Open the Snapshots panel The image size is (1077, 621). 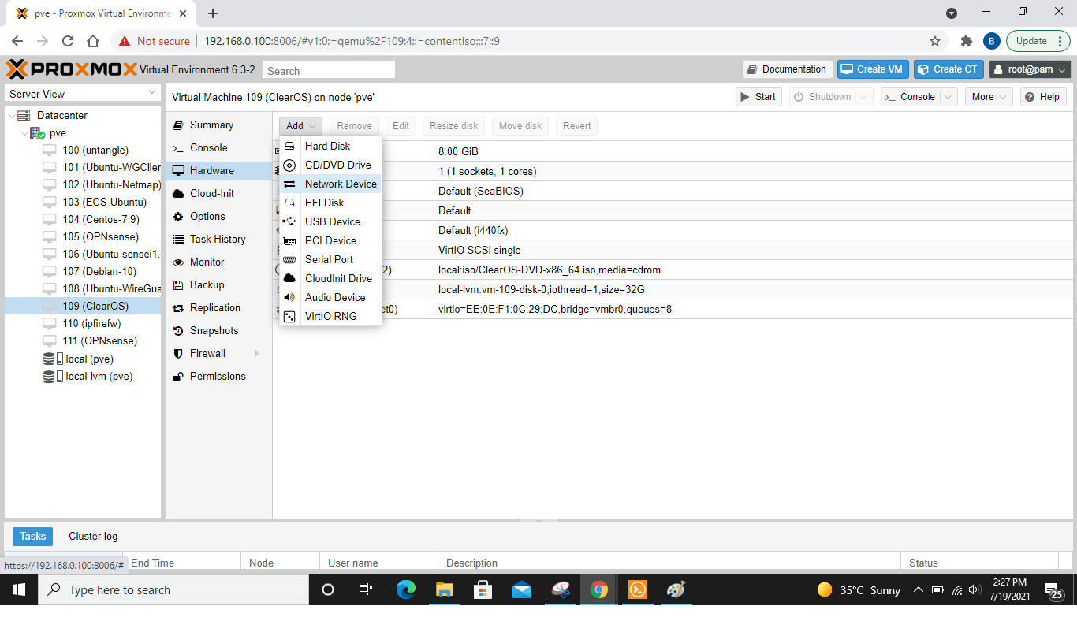tap(215, 330)
